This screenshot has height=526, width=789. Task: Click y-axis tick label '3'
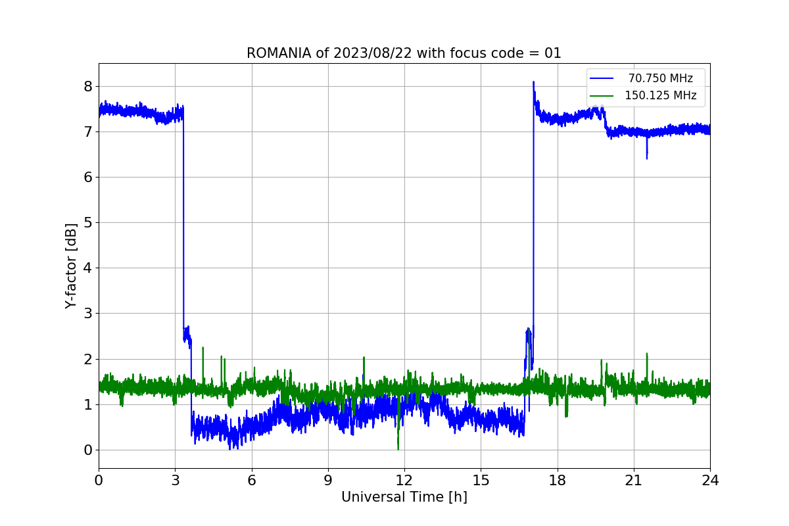tap(87, 314)
